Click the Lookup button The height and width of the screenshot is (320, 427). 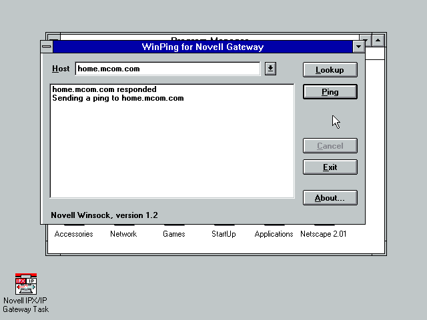pyautogui.click(x=330, y=70)
